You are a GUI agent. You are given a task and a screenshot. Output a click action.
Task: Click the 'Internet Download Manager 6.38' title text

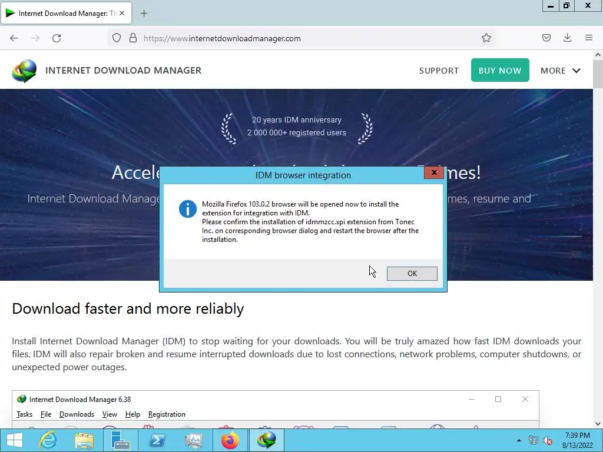click(80, 400)
